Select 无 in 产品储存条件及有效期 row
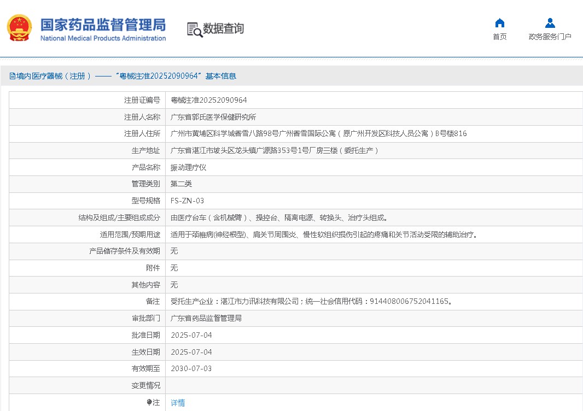The height and width of the screenshot is (411, 583). click(174, 251)
